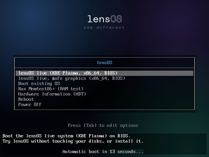Select lensOS live (KDE Plasma, x86_64, BIOS)
This screenshot has height=157, width=209.
click(x=104, y=73)
